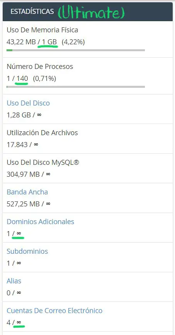Click the infinity symbol beside 1,28 GB
The image size is (175, 335).
click(39, 115)
